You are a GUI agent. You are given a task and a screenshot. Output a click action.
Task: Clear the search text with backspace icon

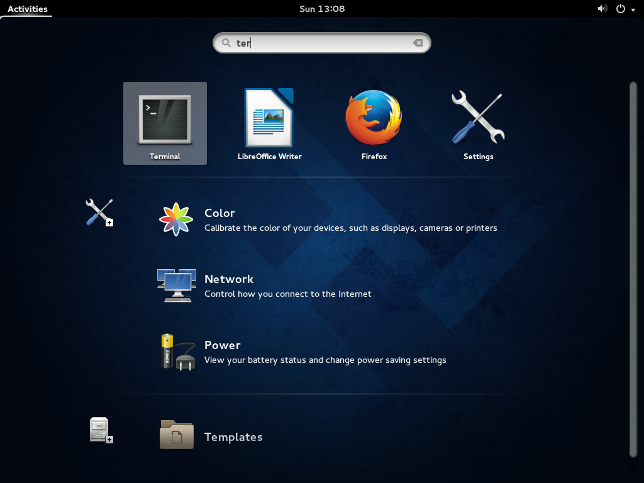pyautogui.click(x=418, y=43)
